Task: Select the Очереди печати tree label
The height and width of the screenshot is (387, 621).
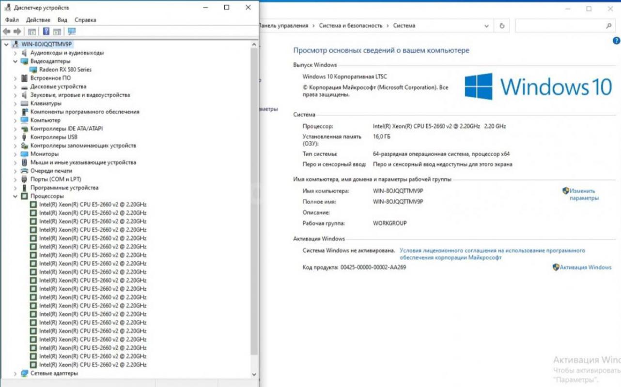Action: 51,171
